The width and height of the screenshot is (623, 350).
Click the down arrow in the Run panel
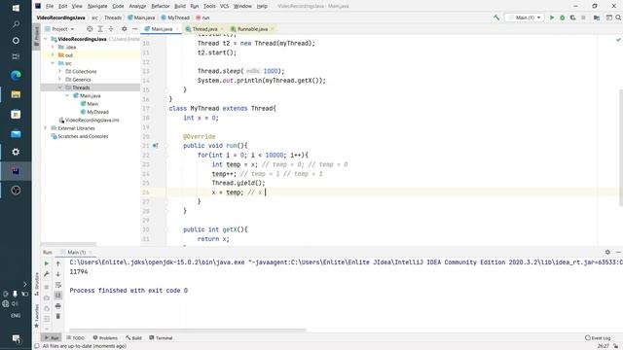58,274
